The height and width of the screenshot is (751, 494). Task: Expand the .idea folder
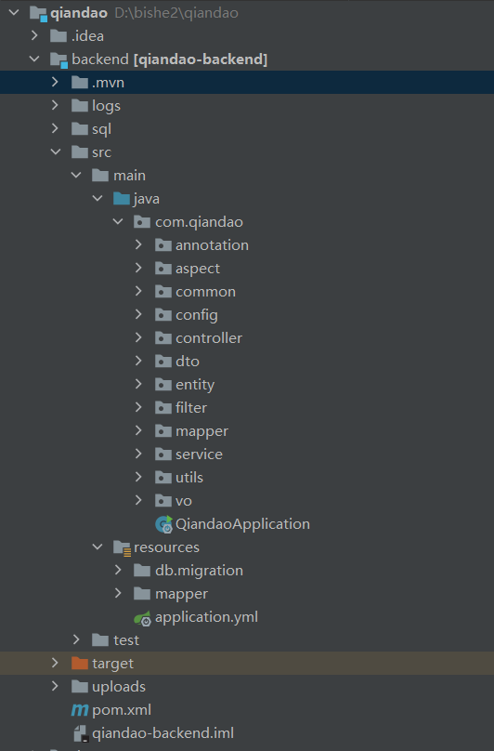click(34, 35)
